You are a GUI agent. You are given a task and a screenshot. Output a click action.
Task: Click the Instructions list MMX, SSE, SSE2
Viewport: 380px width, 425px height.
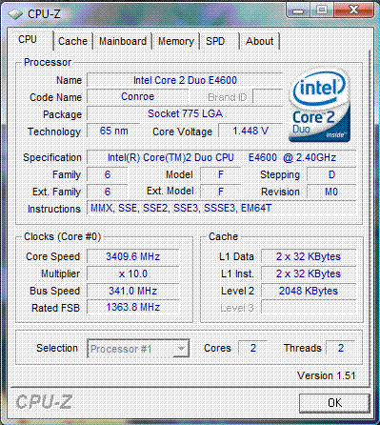click(x=222, y=209)
